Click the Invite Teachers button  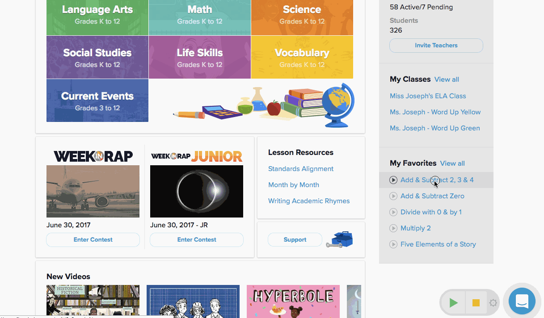436,46
